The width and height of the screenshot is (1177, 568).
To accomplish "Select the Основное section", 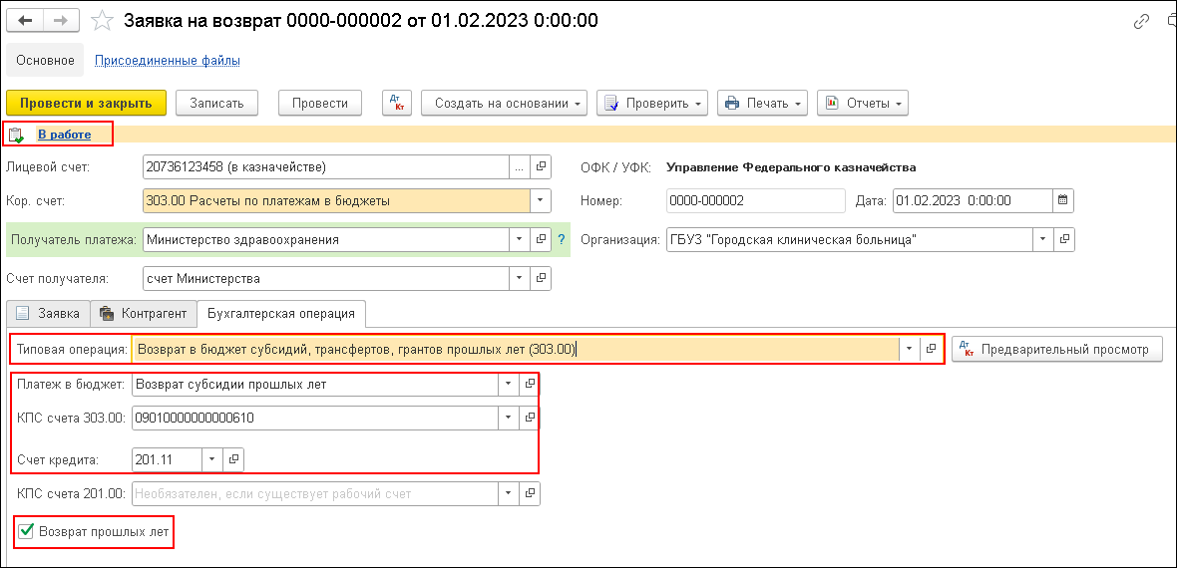I will coord(46,61).
